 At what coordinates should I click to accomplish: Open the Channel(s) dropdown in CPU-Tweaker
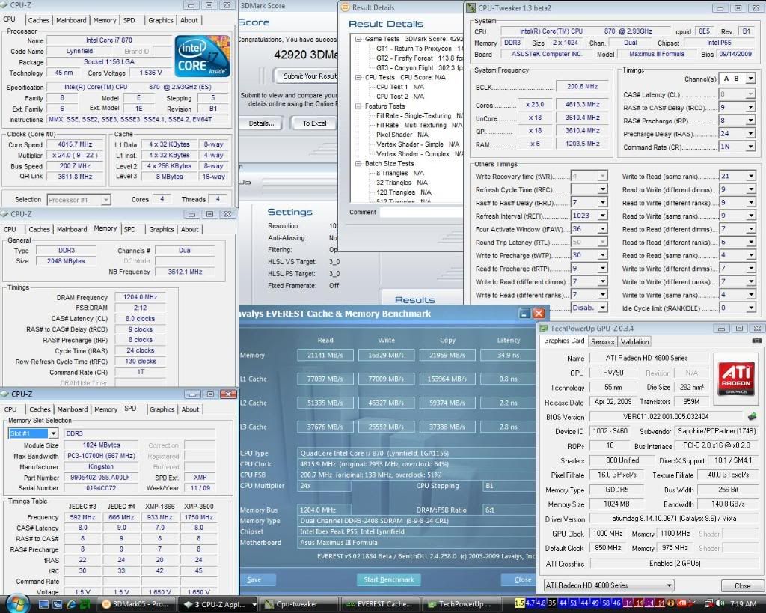click(750, 78)
